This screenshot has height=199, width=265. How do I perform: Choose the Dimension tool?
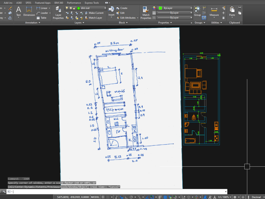[x=29, y=11]
